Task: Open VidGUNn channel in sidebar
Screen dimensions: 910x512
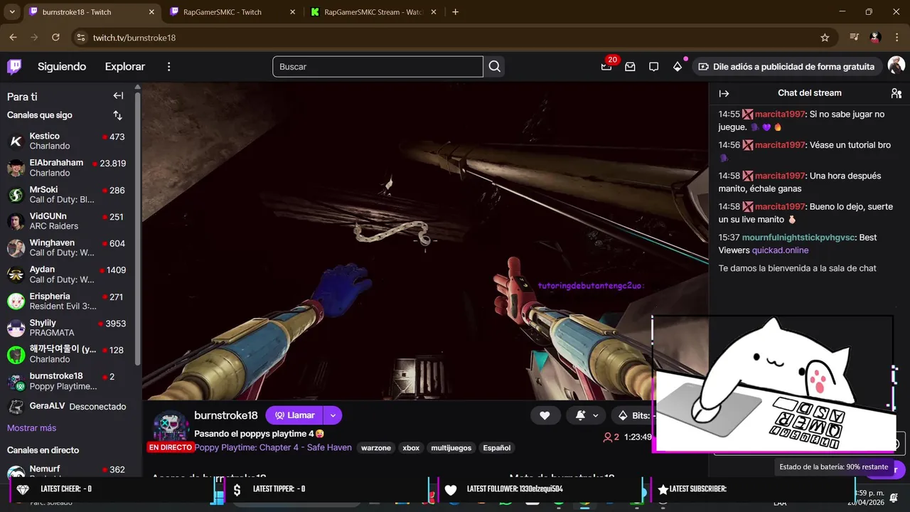Action: pyautogui.click(x=68, y=221)
